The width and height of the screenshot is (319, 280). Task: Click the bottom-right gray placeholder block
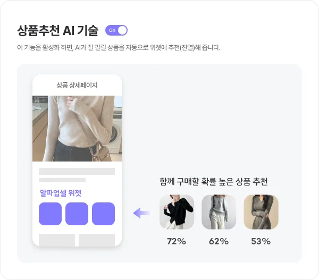97,240
